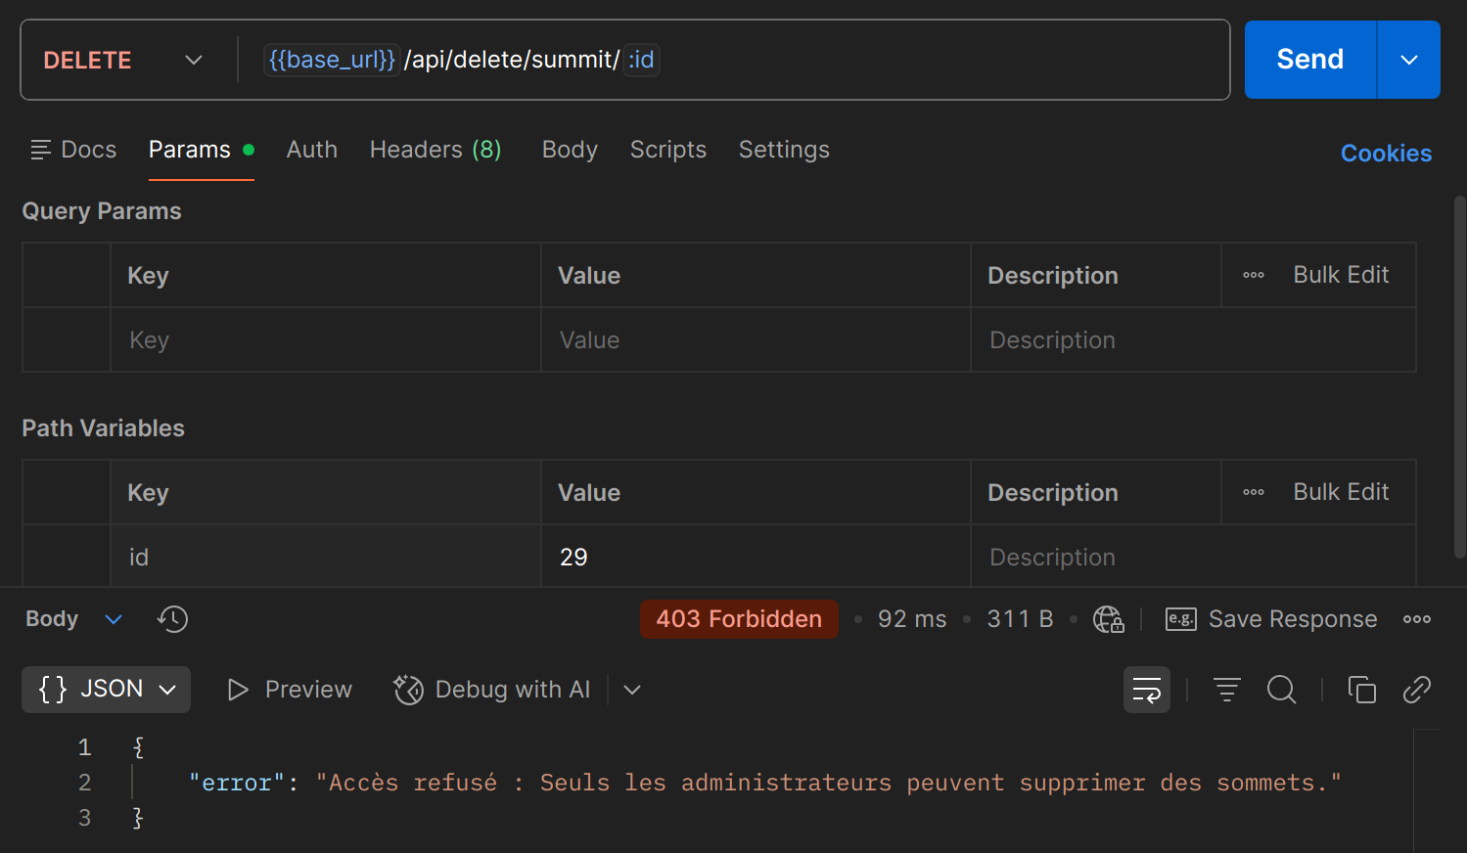The width and height of the screenshot is (1467, 853).
Task: Open the response Body dropdown
Action: [73, 619]
